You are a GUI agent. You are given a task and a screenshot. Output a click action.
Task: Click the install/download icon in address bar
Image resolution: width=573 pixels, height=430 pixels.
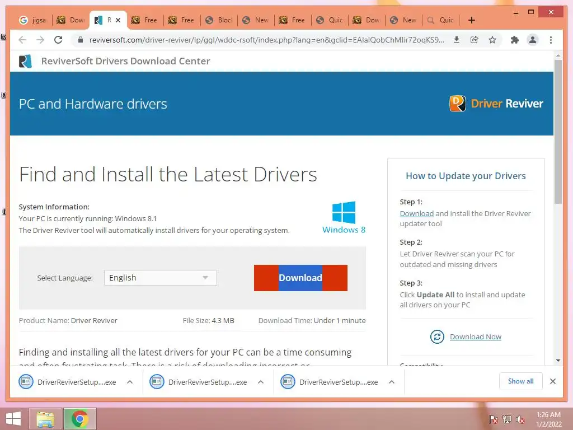pyautogui.click(x=457, y=40)
